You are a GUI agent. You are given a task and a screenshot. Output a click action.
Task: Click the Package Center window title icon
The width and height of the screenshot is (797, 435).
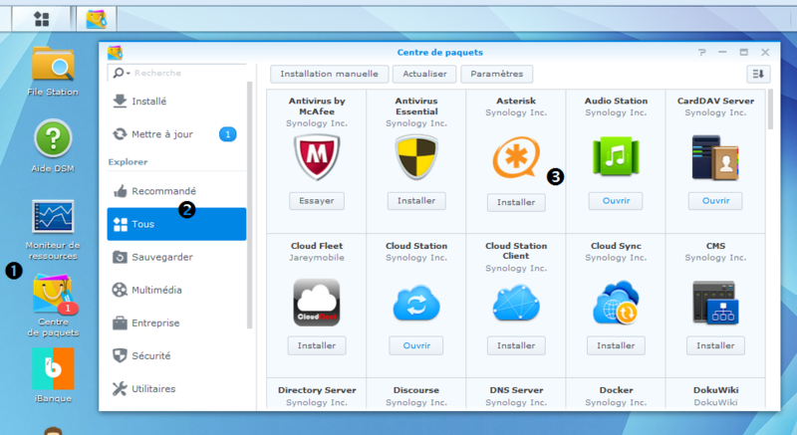click(115, 53)
